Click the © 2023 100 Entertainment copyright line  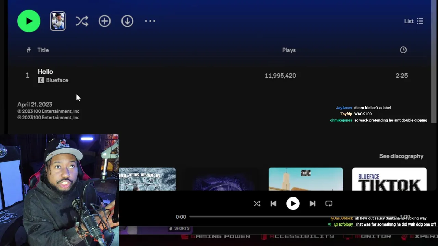48,111
